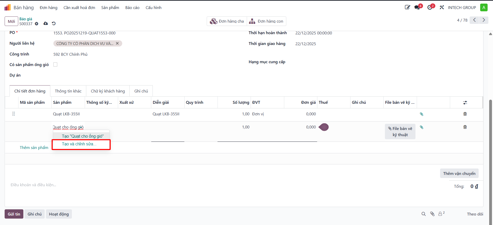This screenshot has height=225, width=493.
Task: Switch to the Ghi chú tab
Action: (141, 91)
